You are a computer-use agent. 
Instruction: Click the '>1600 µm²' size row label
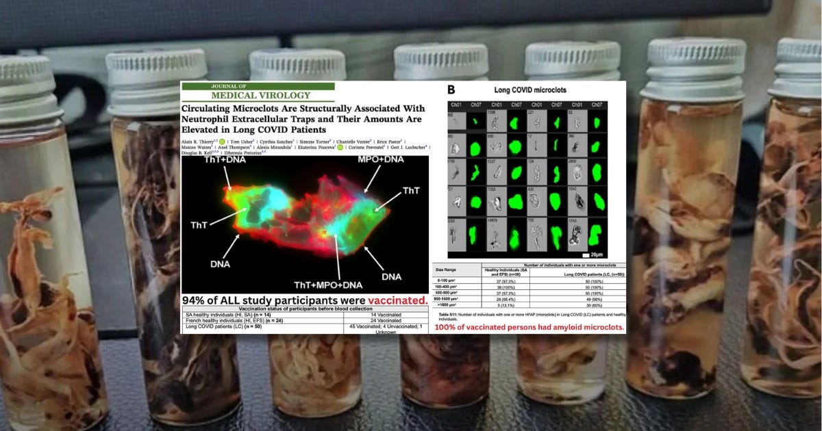(447, 305)
